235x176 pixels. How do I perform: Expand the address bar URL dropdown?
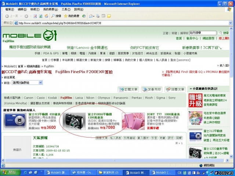pyautogui.click(x=230, y=23)
